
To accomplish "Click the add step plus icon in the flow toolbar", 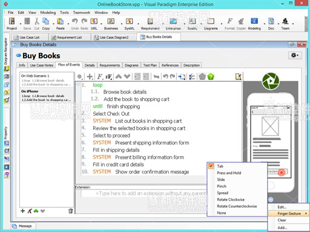I will click(x=90, y=76).
